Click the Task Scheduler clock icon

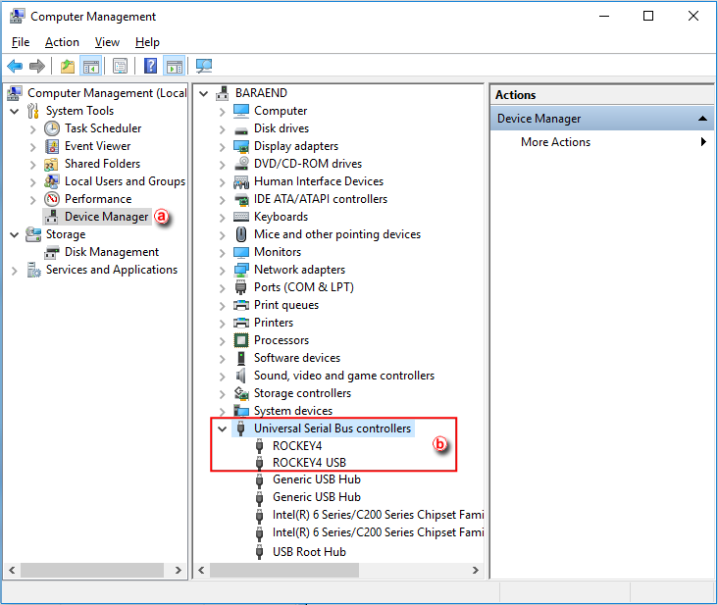coord(52,128)
